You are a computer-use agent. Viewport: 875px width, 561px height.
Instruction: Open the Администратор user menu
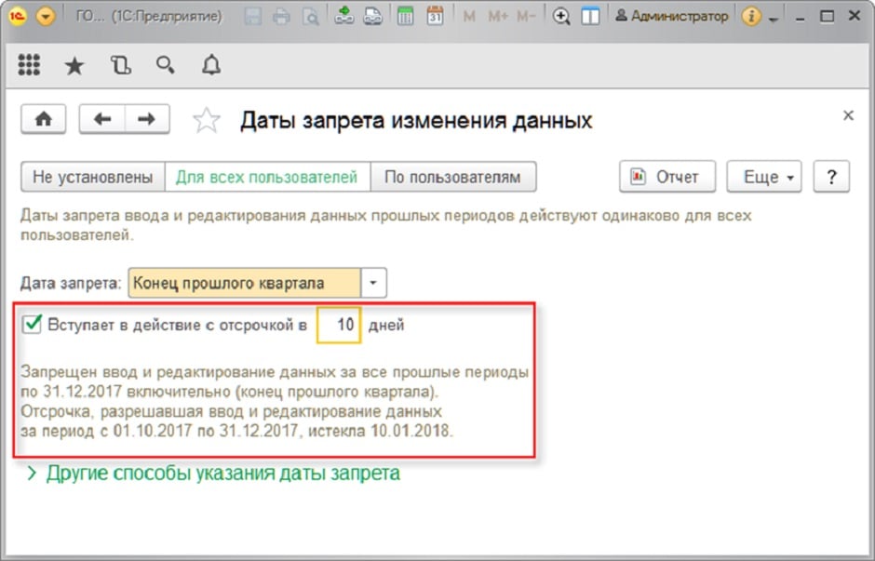coord(670,17)
